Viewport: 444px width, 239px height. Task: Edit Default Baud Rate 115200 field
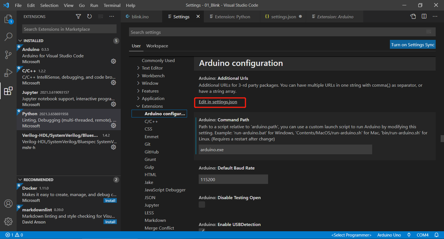pos(233,179)
